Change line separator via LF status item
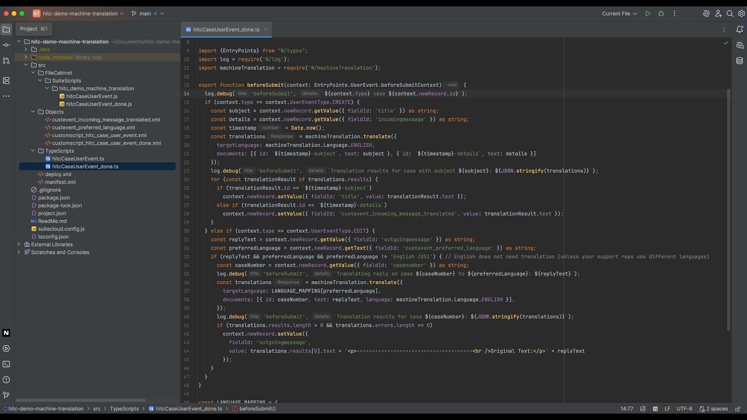This screenshot has height=420, width=747. pos(667,409)
